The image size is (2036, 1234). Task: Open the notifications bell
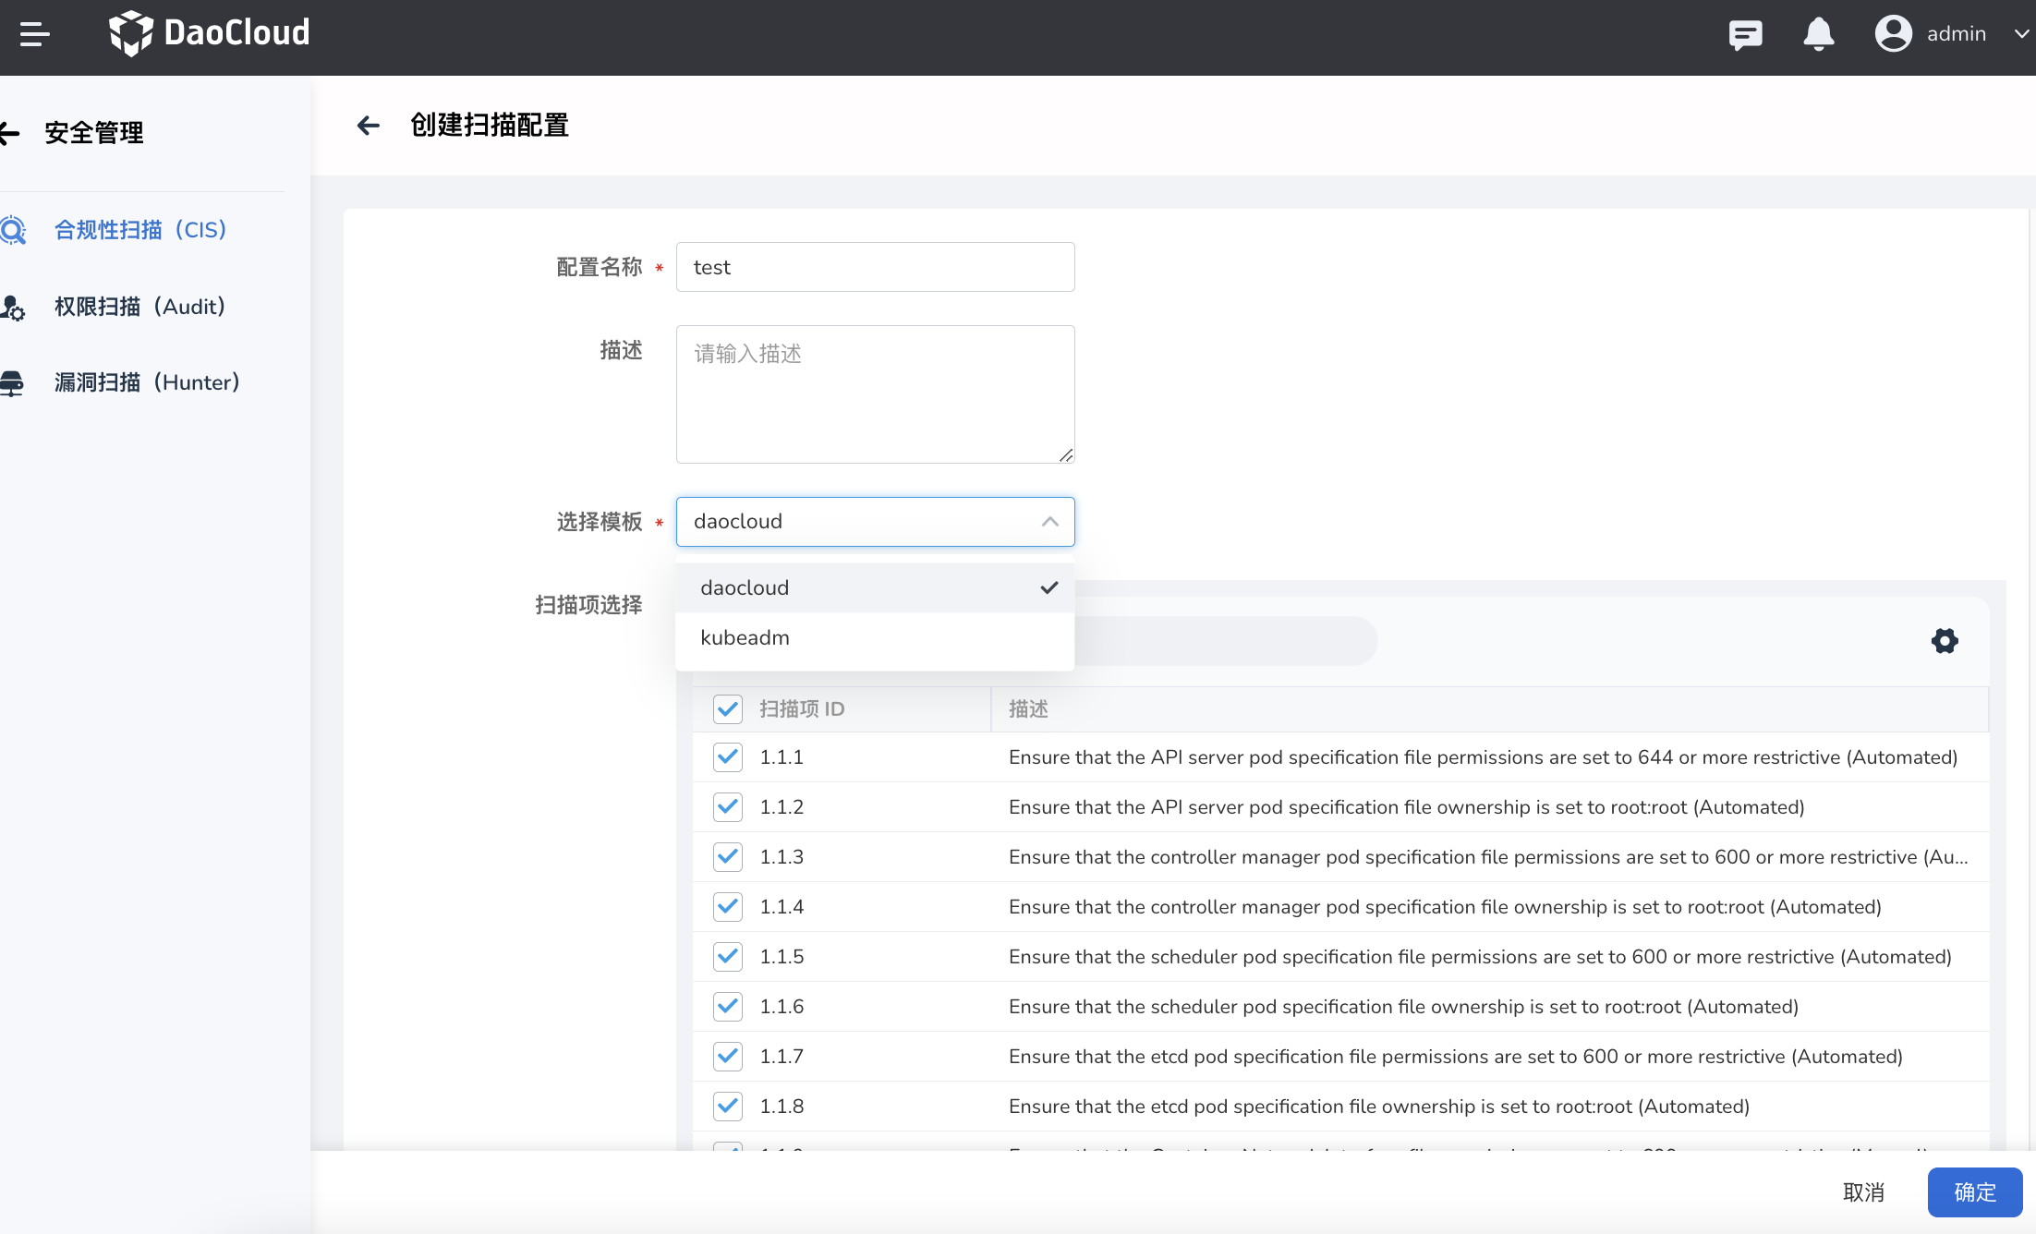pos(1818,34)
